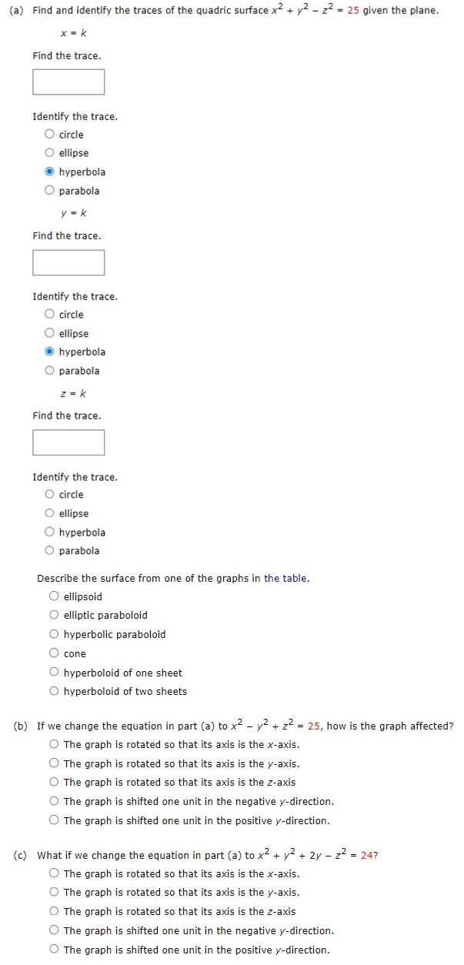
Task: Click the trace input field under z = k
Action: 68,442
